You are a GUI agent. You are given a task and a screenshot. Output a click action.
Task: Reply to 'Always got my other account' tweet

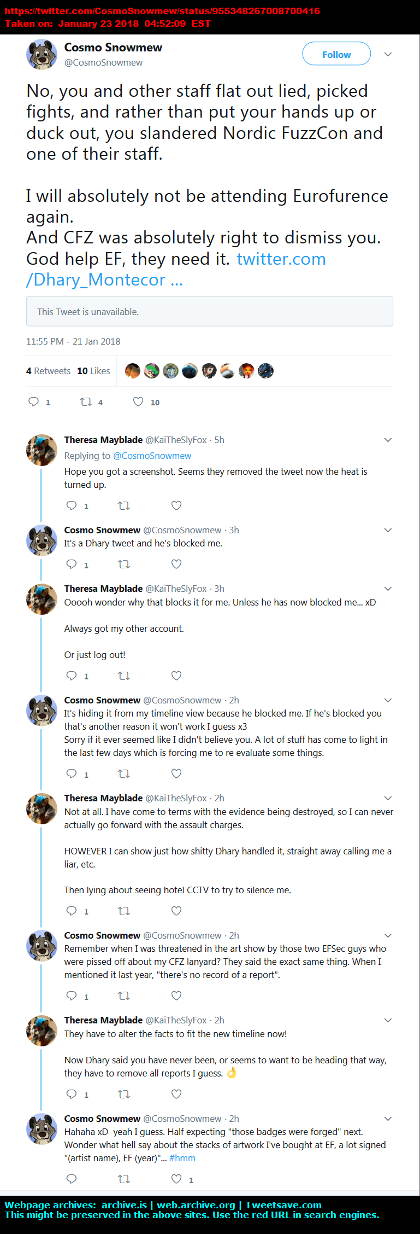(72, 676)
